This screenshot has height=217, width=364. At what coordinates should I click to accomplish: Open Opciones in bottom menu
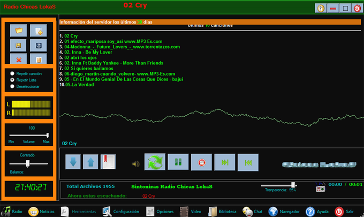(x=160, y=212)
